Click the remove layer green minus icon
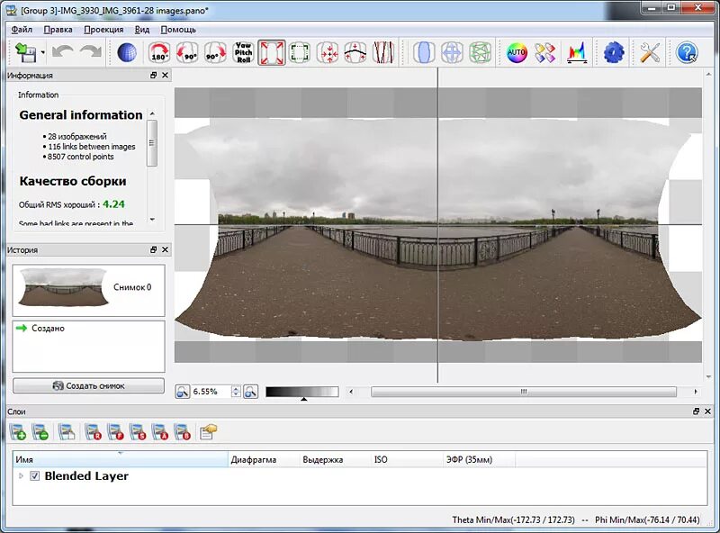This screenshot has width=720, height=533. [x=40, y=432]
